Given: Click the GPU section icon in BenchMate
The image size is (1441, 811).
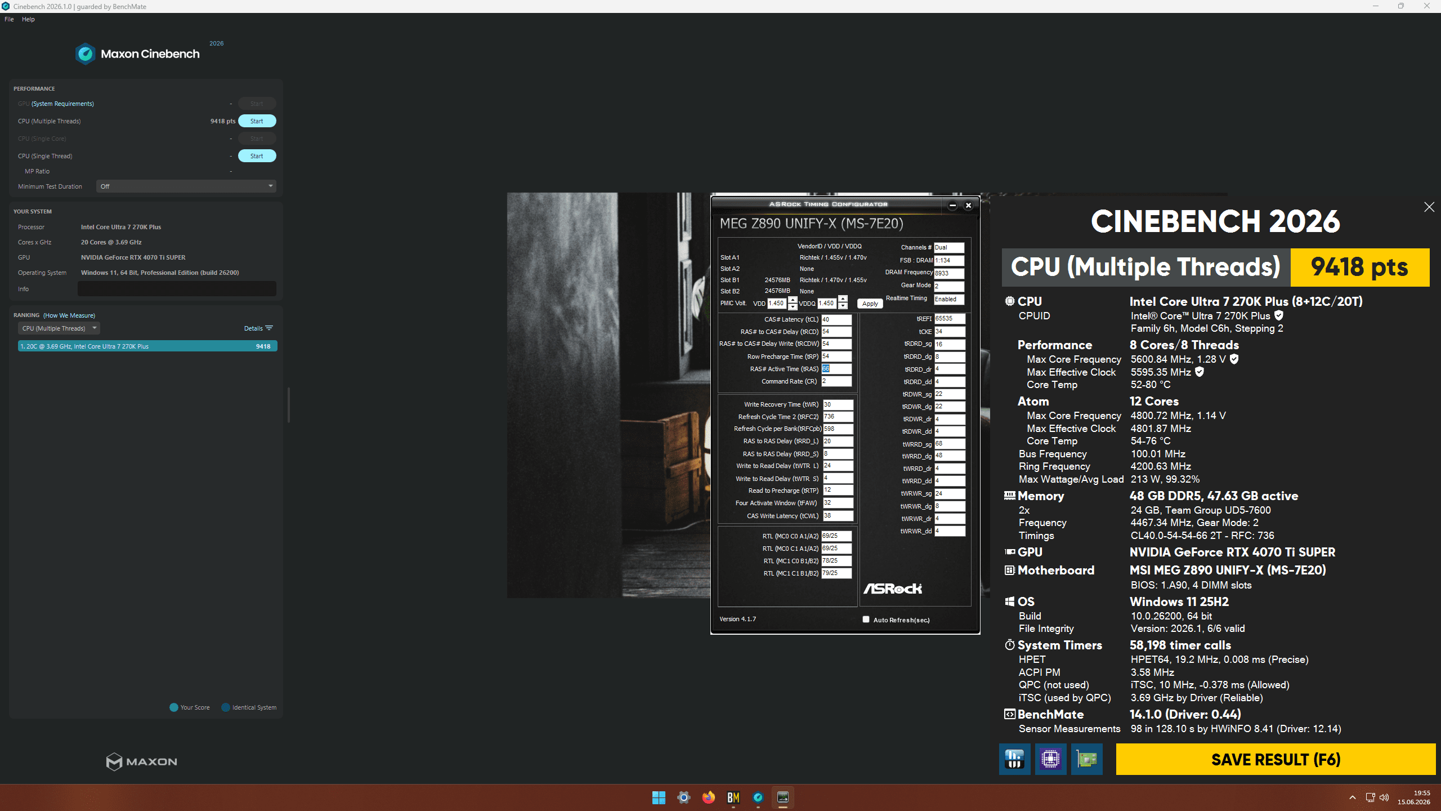Looking at the screenshot, I should 1010,552.
